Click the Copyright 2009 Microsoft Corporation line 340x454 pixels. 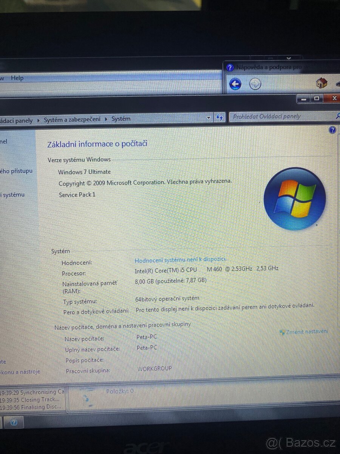pos(145,182)
